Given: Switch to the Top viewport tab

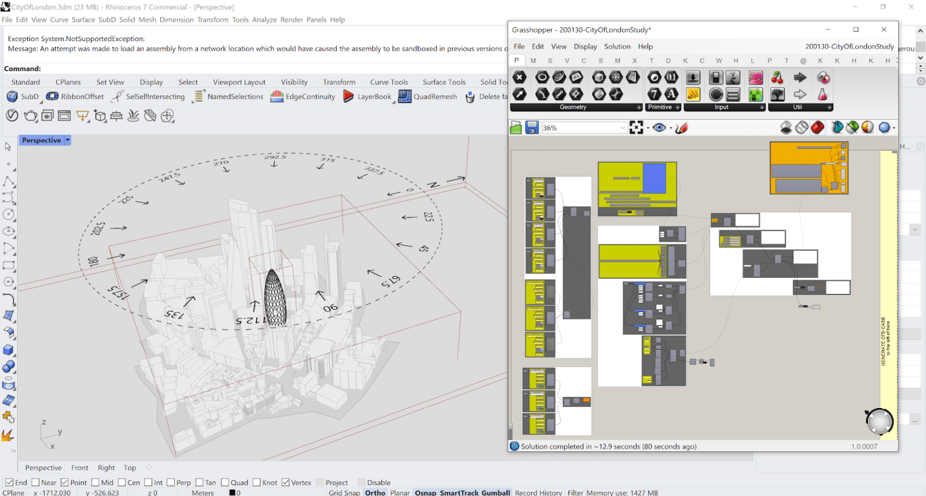Looking at the screenshot, I should (x=130, y=467).
